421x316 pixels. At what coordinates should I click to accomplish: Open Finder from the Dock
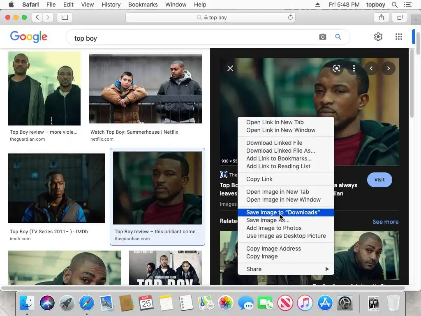pyautogui.click(x=27, y=303)
